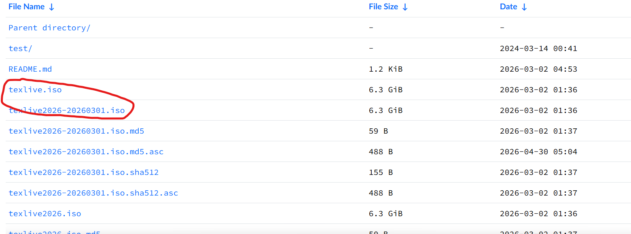The image size is (631, 234).
Task: Open the test/ folder
Action: click(20, 49)
